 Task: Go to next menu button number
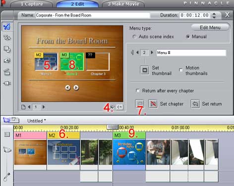click(x=152, y=53)
